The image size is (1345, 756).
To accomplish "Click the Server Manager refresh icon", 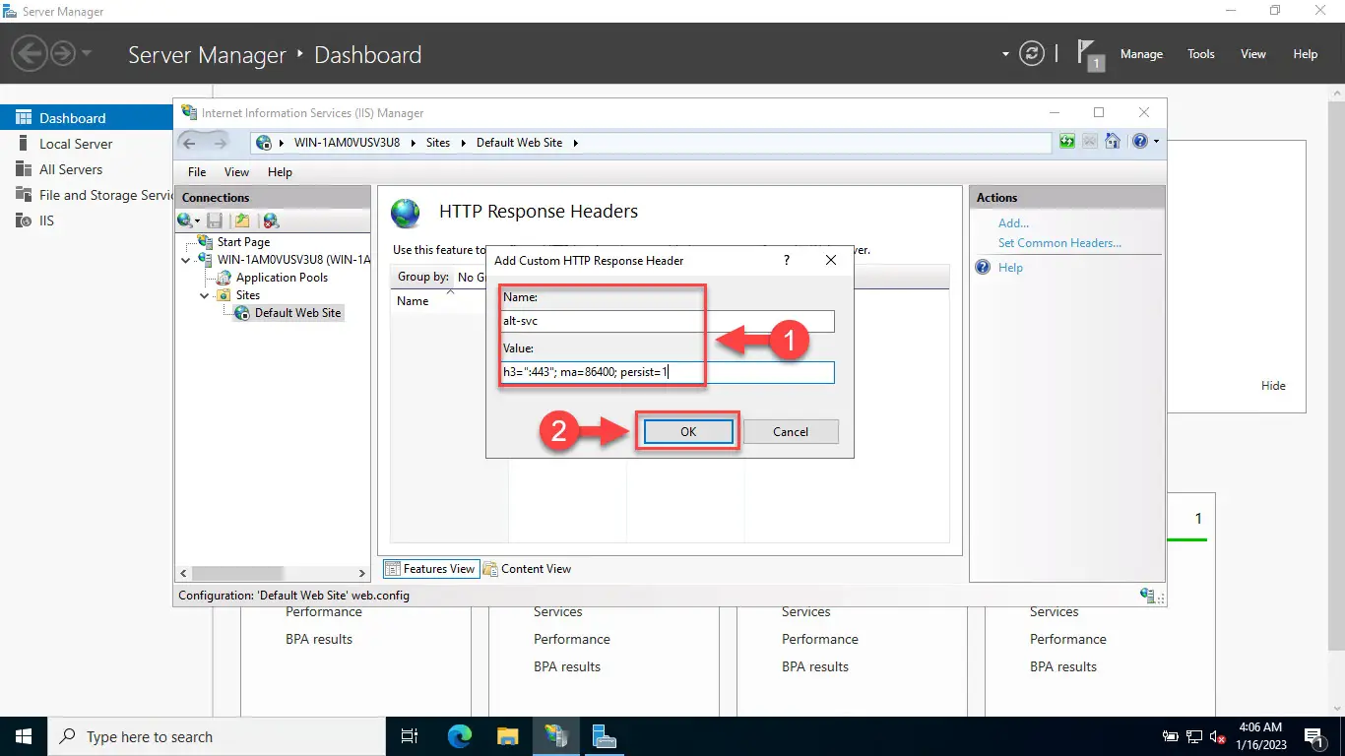I will (x=1031, y=54).
